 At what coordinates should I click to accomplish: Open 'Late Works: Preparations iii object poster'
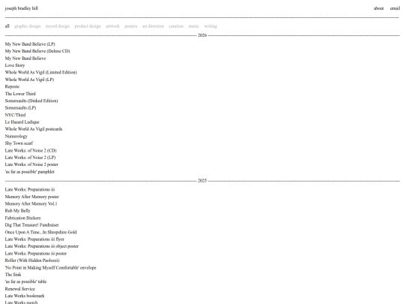(42, 246)
